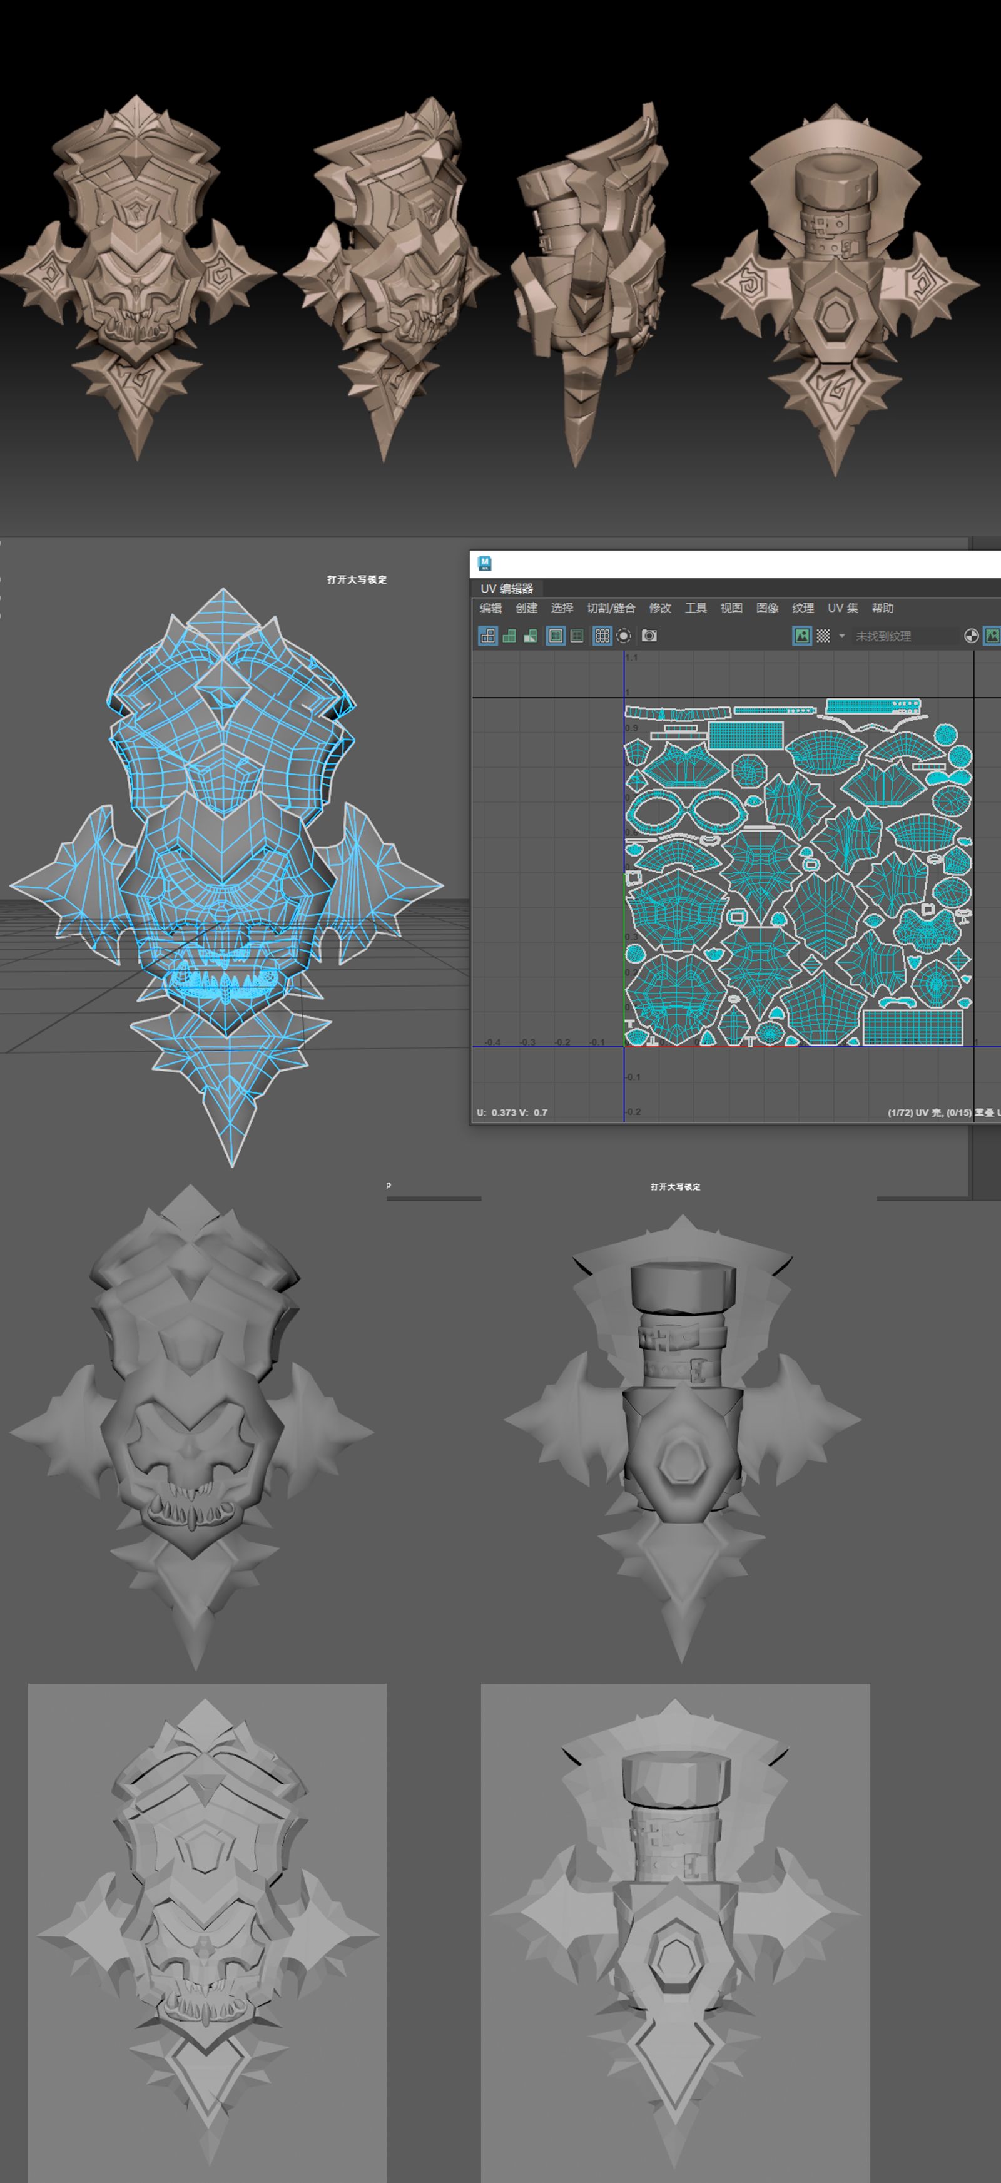1001x2183 pixels.
Task: Toggle the UV grid display icon
Action: click(602, 636)
